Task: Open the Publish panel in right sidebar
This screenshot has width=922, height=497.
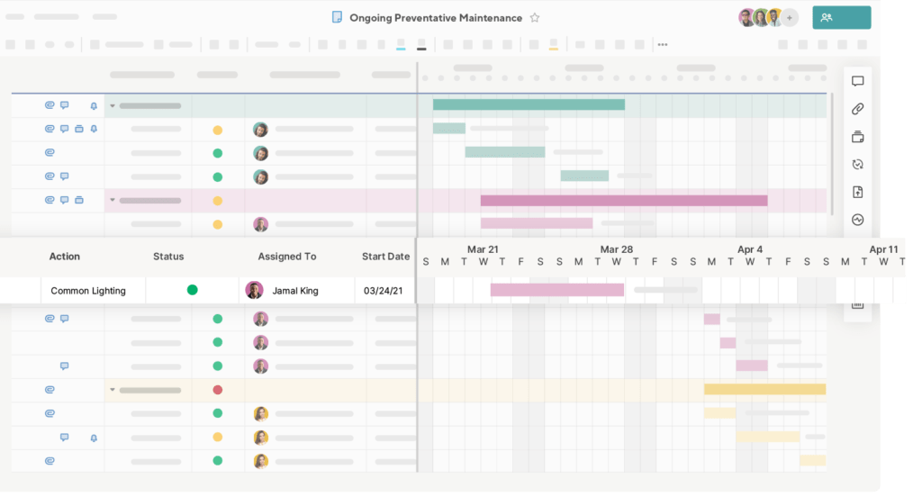Action: [x=857, y=193]
